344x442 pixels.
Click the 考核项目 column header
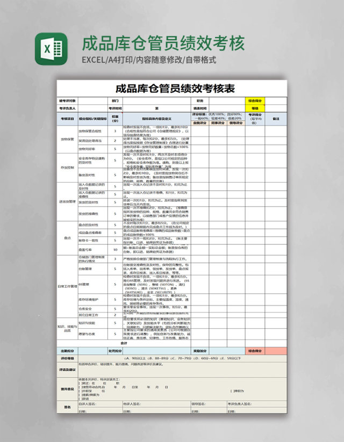67,119
